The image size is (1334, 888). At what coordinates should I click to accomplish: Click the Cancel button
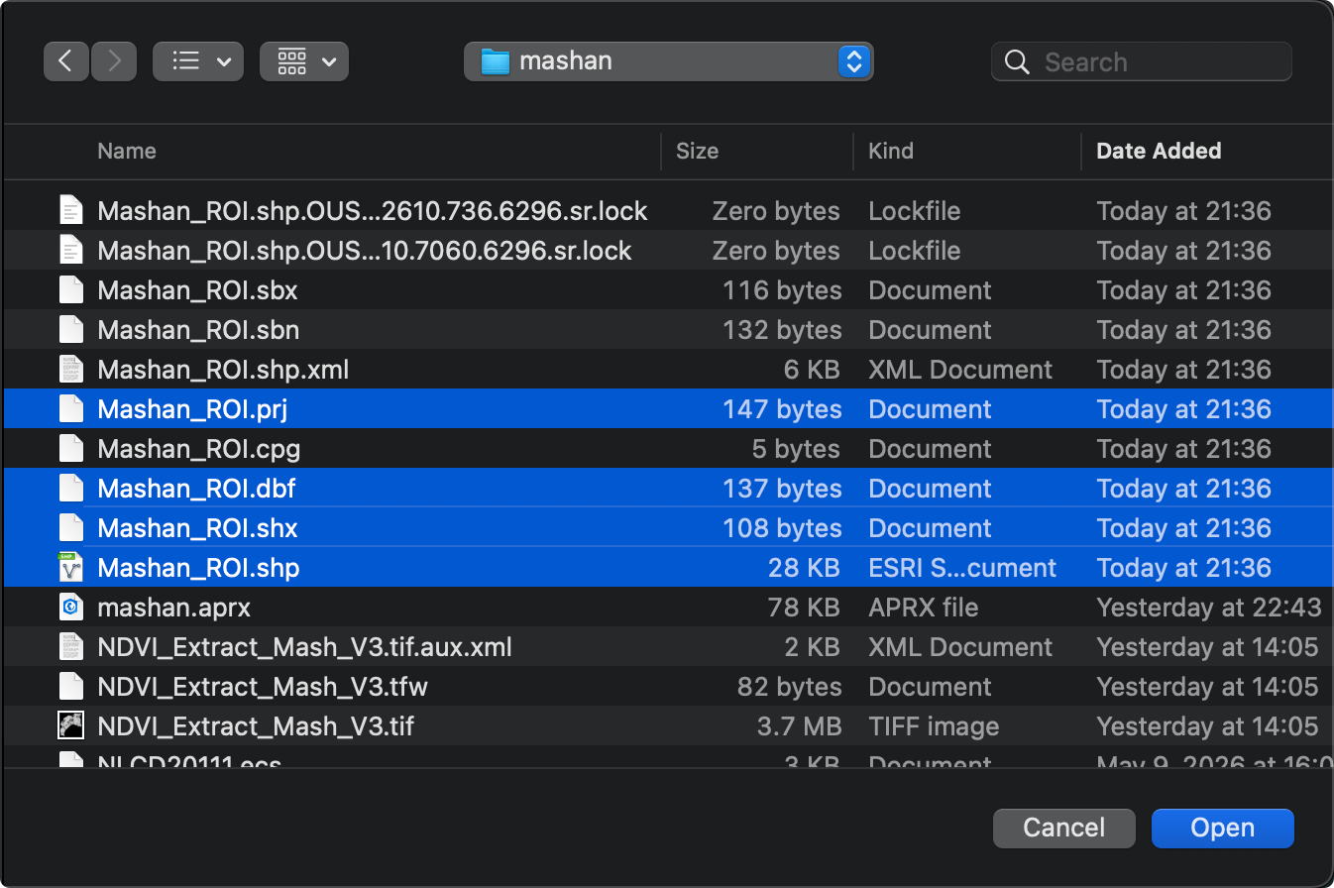point(1064,828)
